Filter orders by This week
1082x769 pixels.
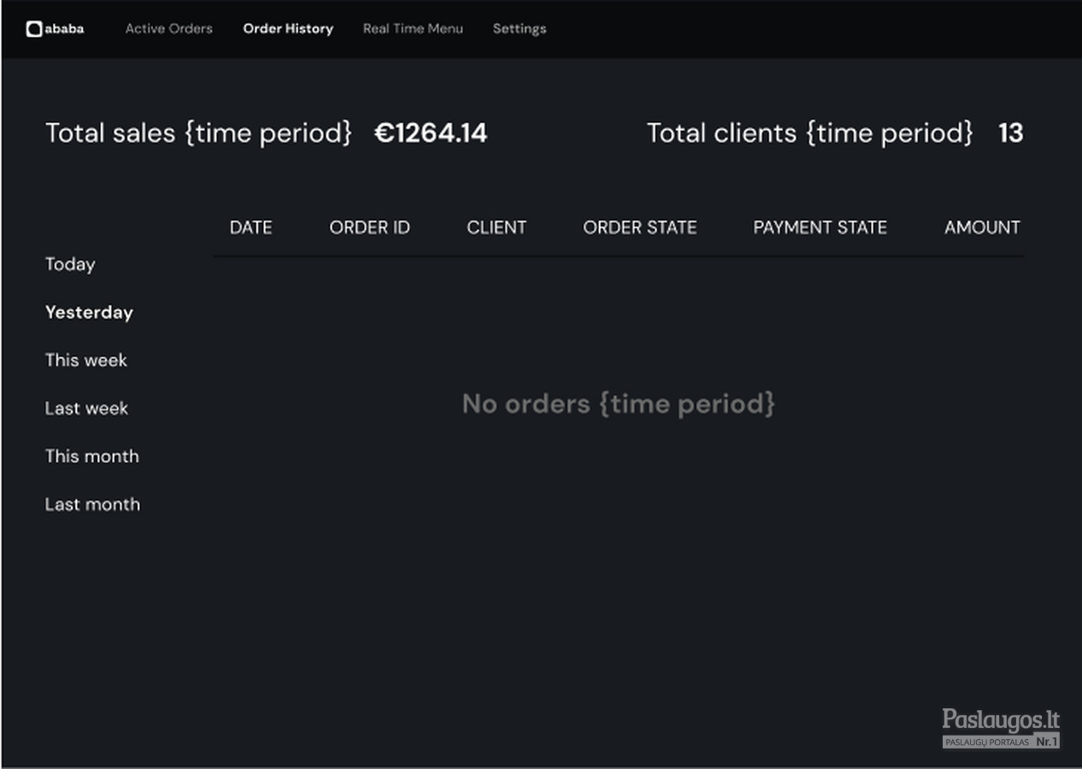tap(85, 361)
